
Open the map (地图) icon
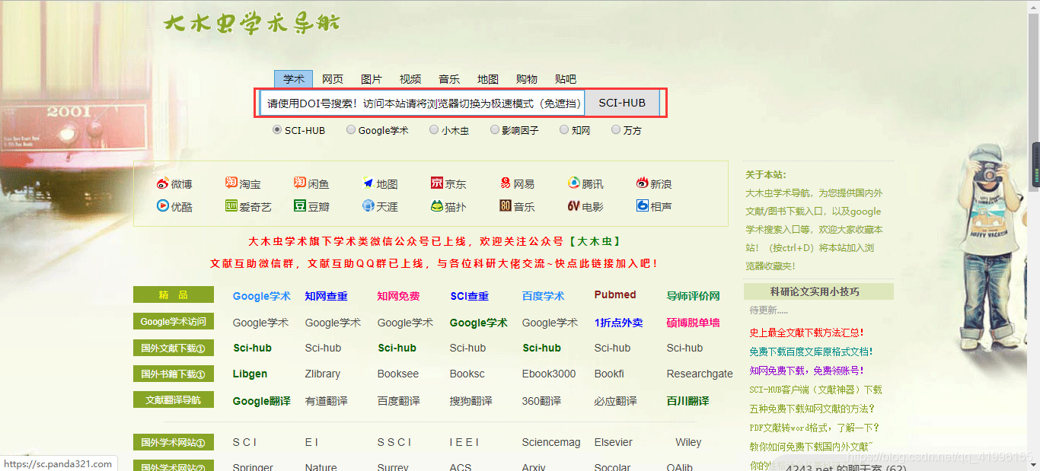pyautogui.click(x=368, y=183)
